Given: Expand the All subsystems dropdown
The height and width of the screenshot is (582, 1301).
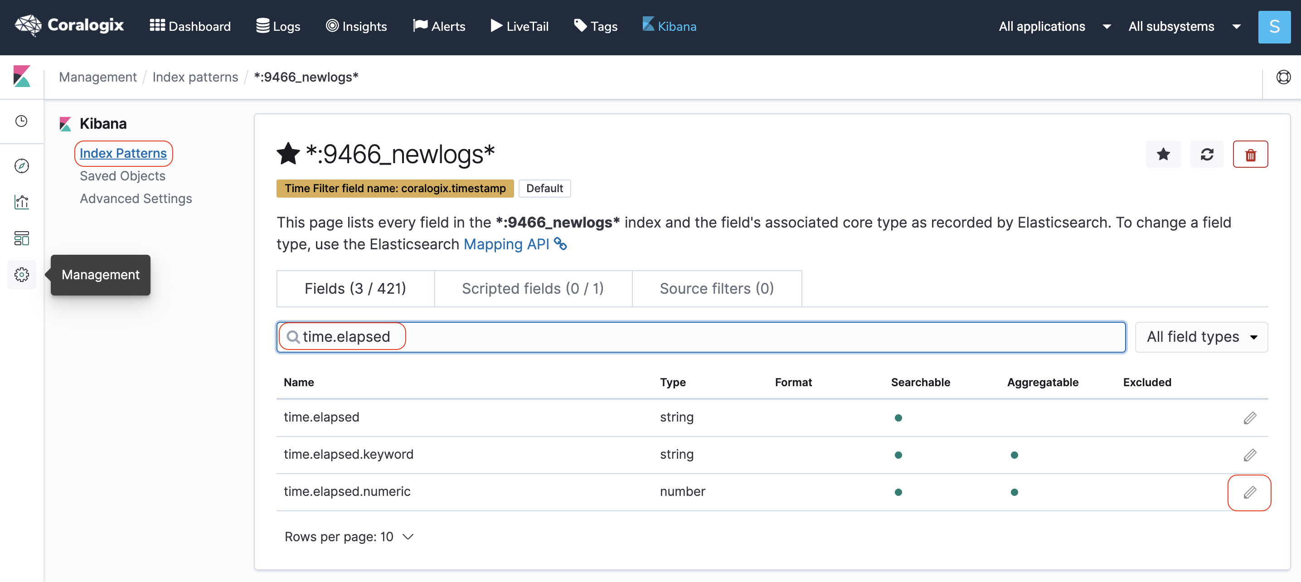Looking at the screenshot, I should [1184, 26].
